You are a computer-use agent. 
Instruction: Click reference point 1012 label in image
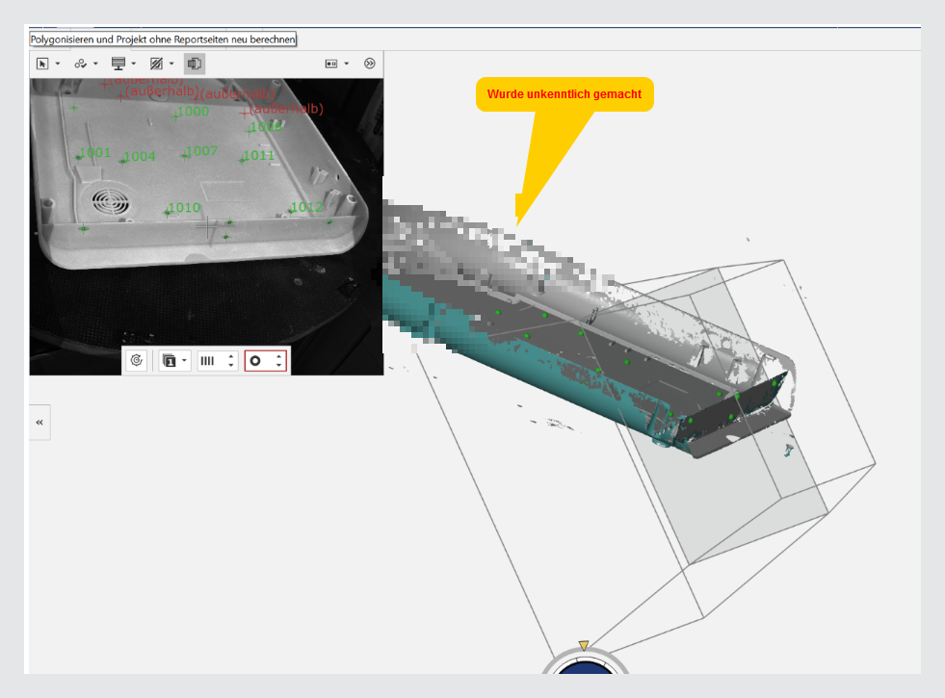(x=306, y=207)
